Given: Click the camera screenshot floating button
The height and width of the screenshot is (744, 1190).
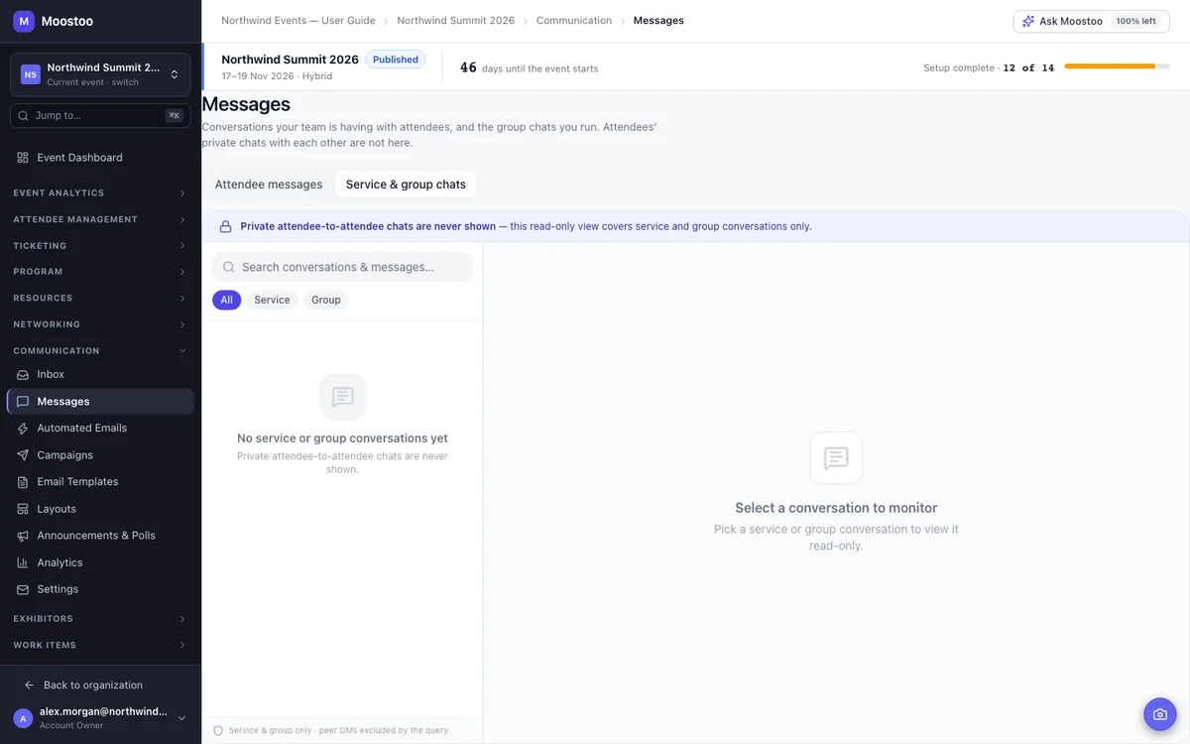Looking at the screenshot, I should (x=1159, y=714).
